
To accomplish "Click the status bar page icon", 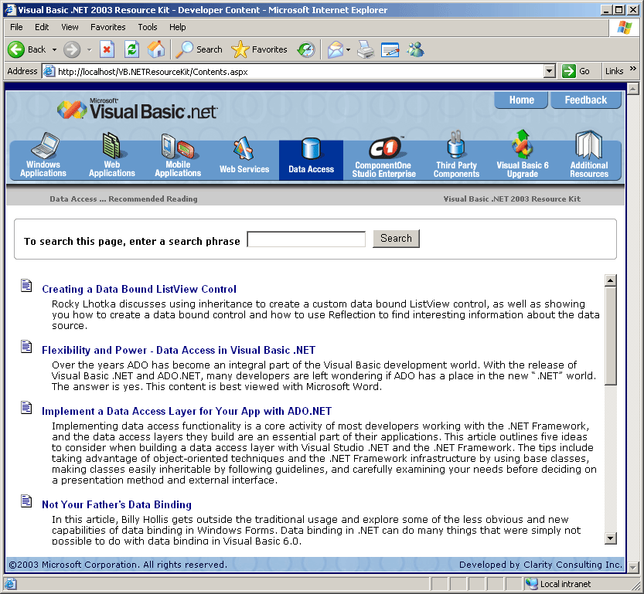I will 11,584.
